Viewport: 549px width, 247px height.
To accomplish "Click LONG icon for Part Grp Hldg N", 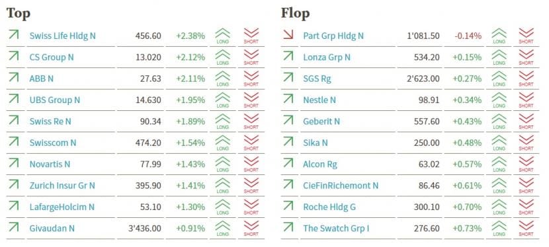I will [499, 36].
